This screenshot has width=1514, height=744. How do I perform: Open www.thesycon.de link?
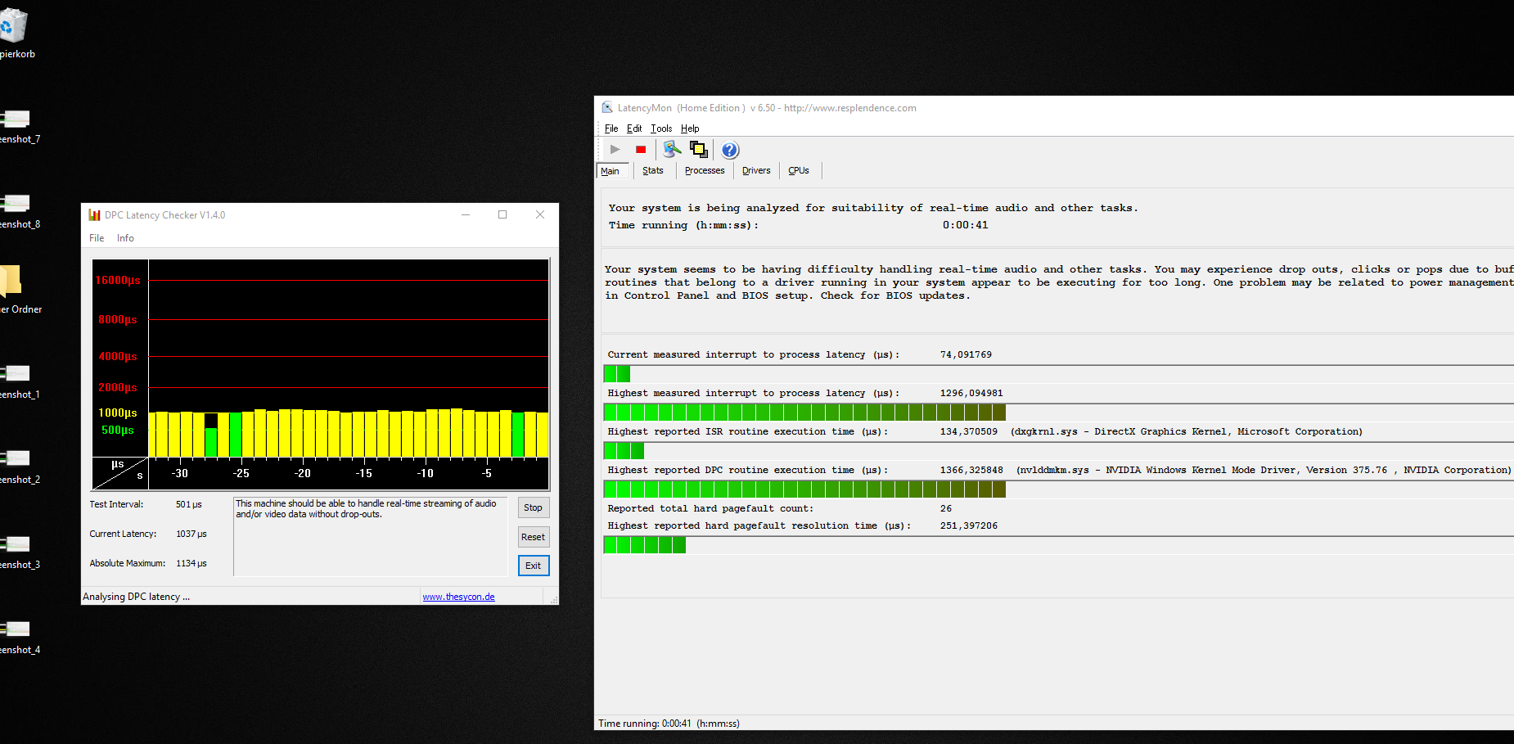coord(458,597)
